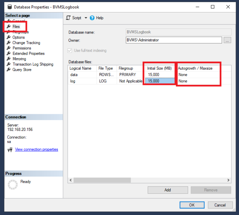Click the Options page wrench icon
Screen dimensions: 239x215
coord(9,37)
